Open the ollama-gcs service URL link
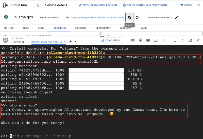 pyautogui.click(x=98, y=18)
